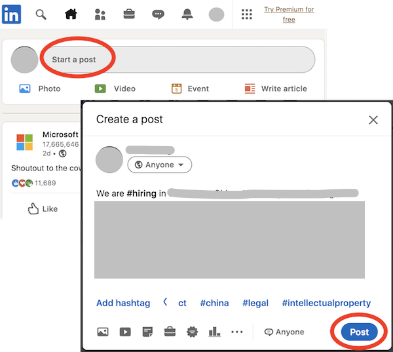Open Microsoft company name in feed post
Image resolution: width=393 pixels, height=352 pixels.
tap(60, 134)
